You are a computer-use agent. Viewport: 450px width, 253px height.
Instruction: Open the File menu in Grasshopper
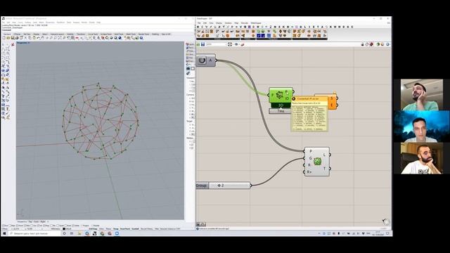(x=199, y=23)
